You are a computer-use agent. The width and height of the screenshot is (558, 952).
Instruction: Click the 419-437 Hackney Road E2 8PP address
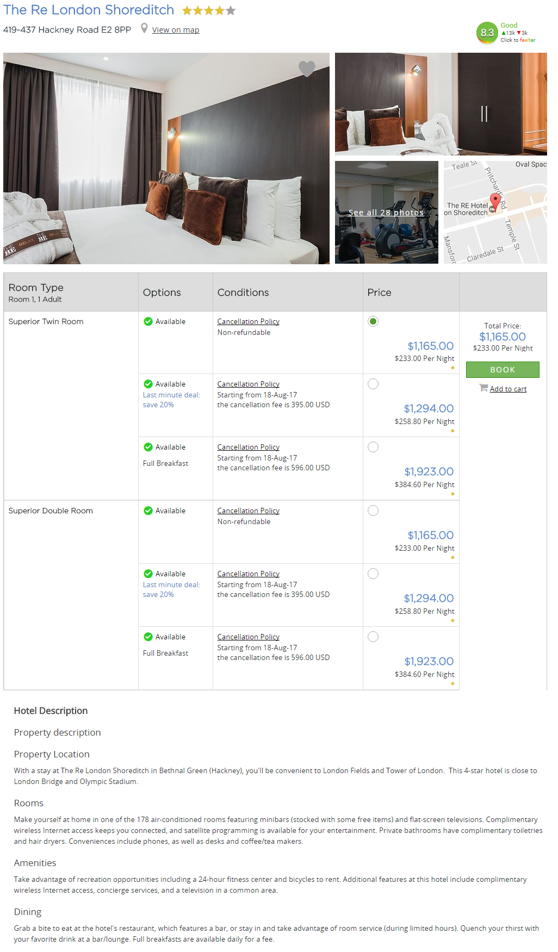pyautogui.click(x=67, y=29)
